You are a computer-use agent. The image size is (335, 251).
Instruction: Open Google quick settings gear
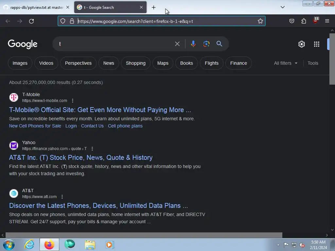tap(301, 44)
